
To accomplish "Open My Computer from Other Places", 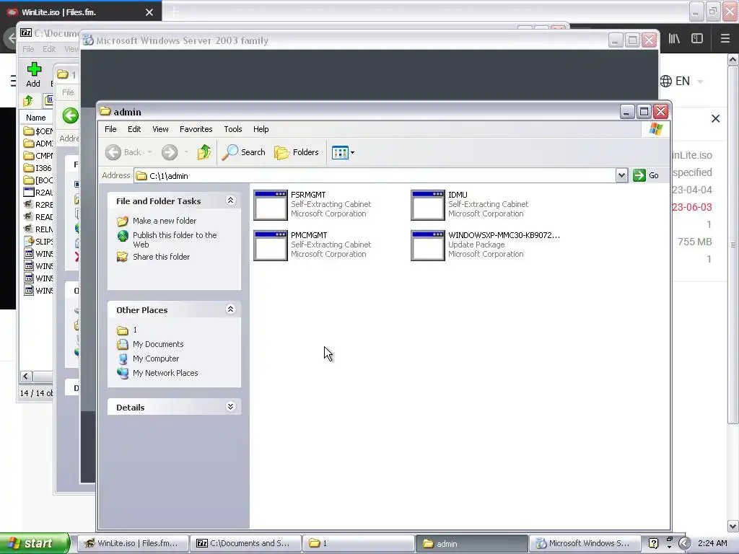I will pos(156,359).
